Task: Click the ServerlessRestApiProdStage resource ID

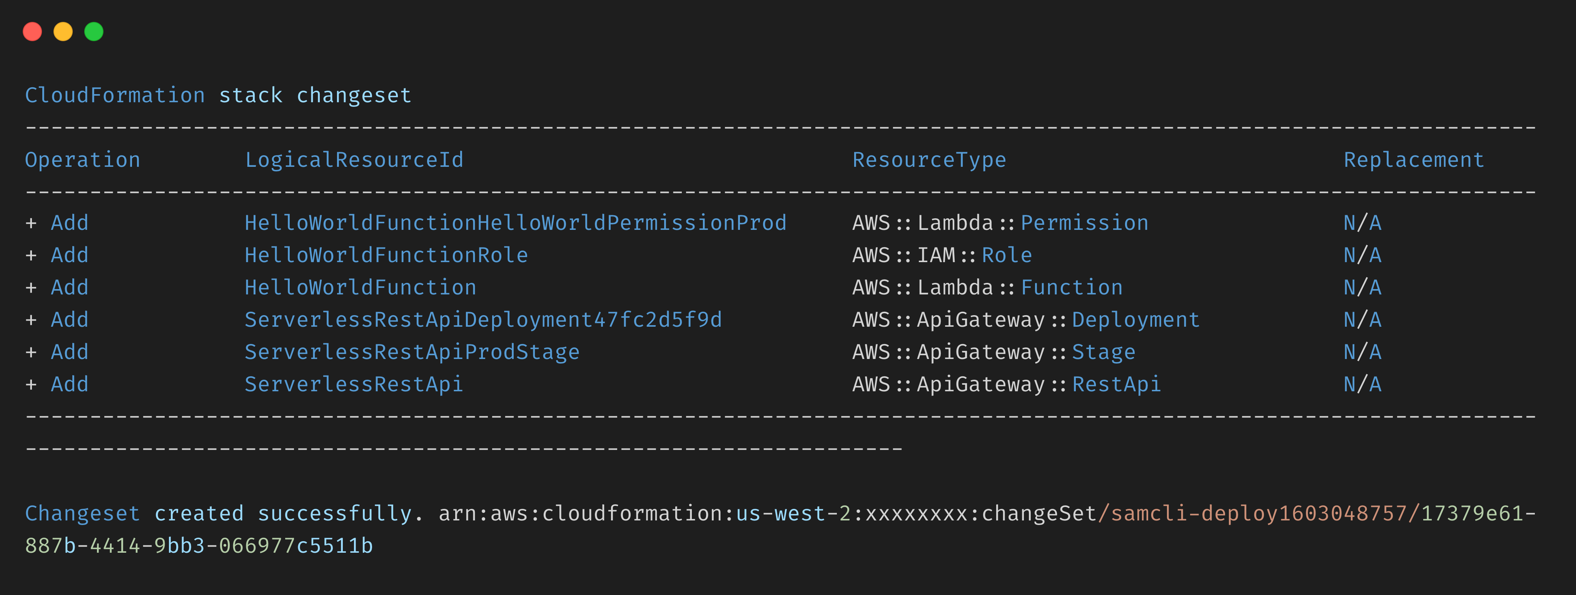Action: tap(412, 352)
